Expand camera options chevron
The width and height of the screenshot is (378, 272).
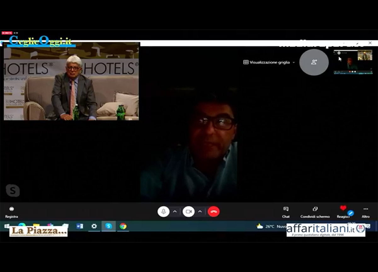[200, 212]
